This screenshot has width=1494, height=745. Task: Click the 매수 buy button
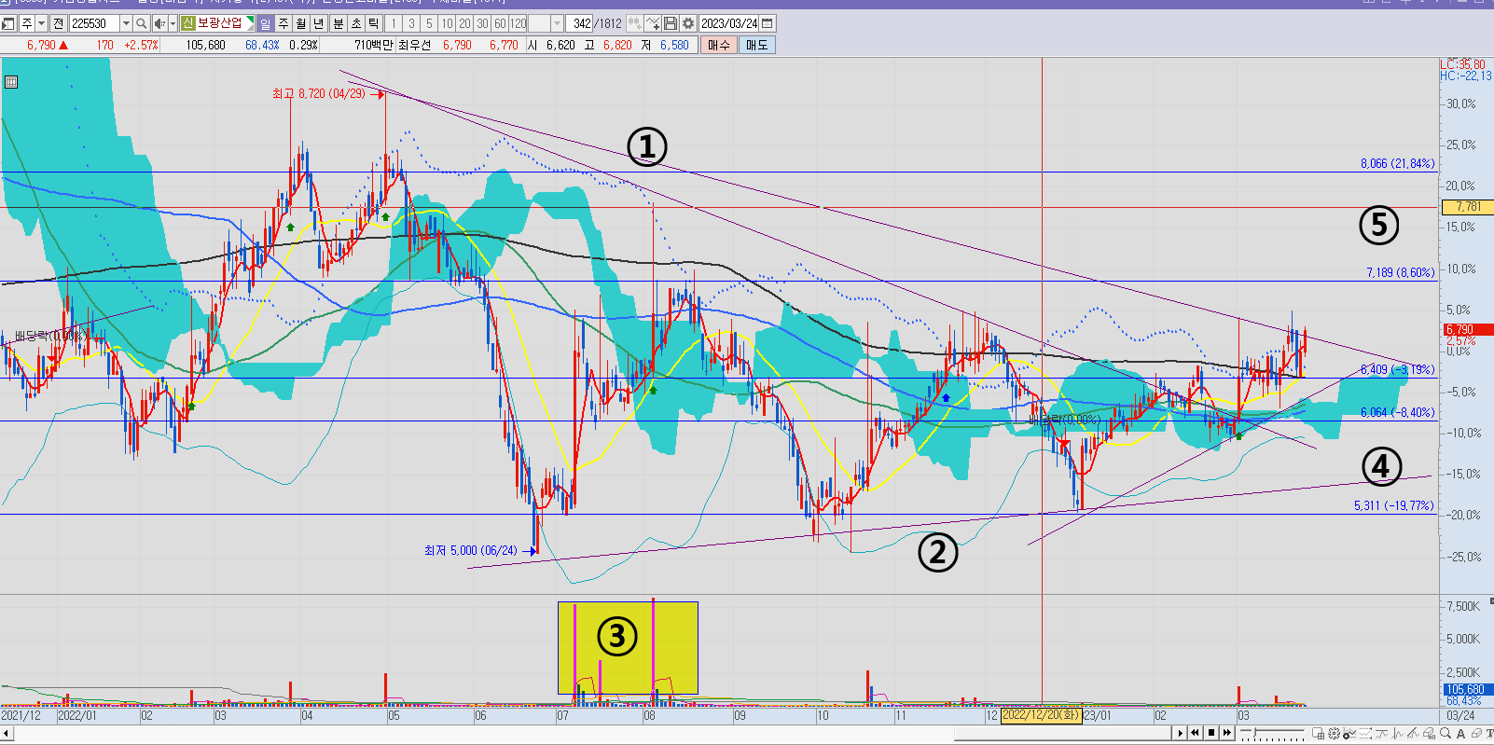(x=719, y=45)
